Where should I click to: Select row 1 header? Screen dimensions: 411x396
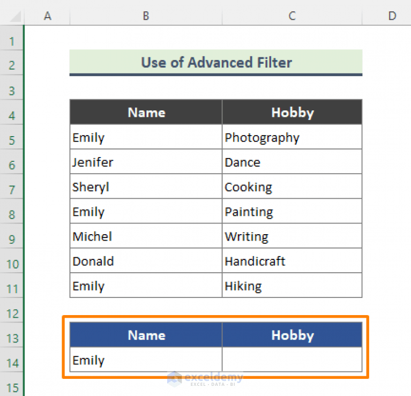click(x=12, y=38)
